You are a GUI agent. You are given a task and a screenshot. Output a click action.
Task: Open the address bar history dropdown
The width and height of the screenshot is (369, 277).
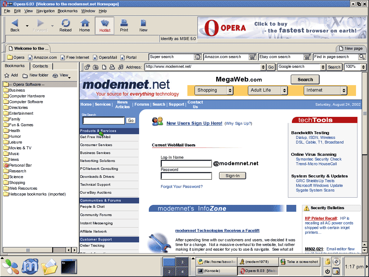point(263,67)
